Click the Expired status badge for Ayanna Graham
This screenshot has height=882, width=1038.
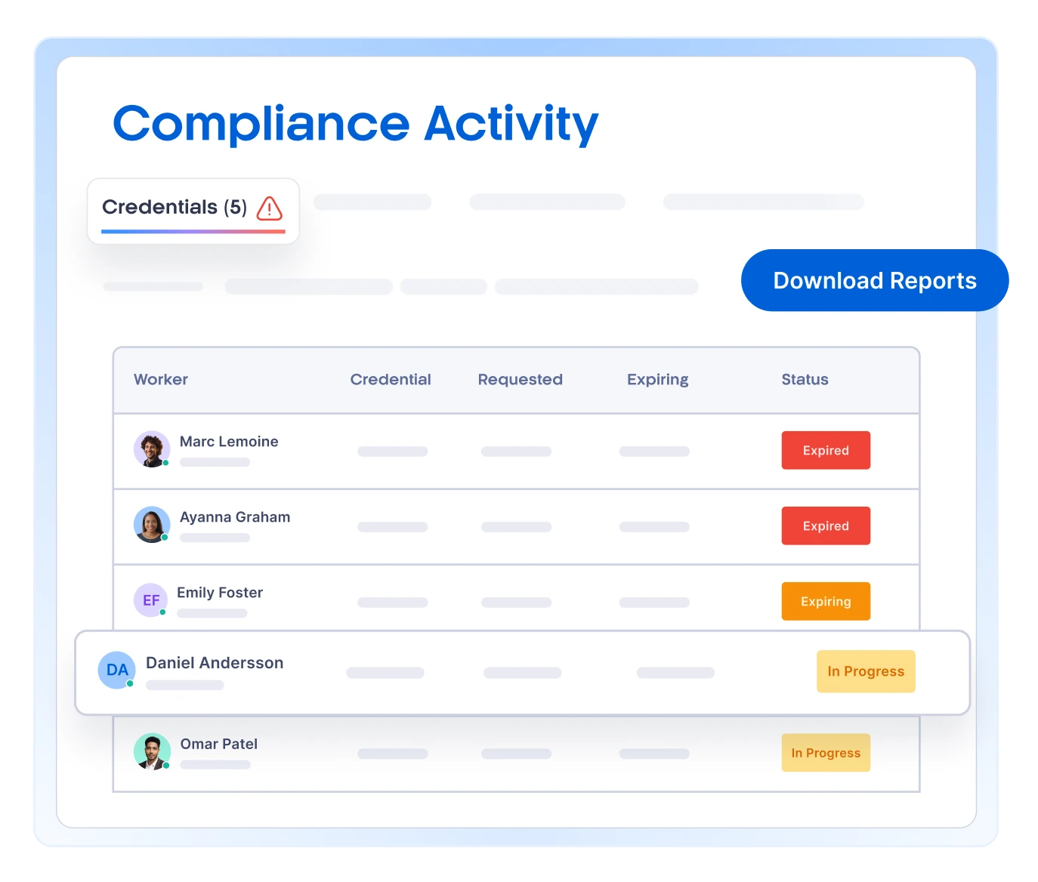pyautogui.click(x=826, y=526)
